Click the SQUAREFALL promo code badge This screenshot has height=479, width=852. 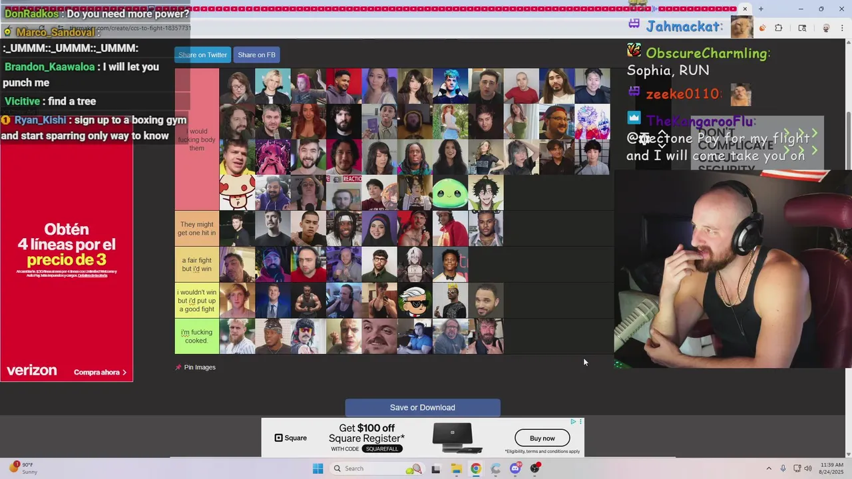coord(381,448)
